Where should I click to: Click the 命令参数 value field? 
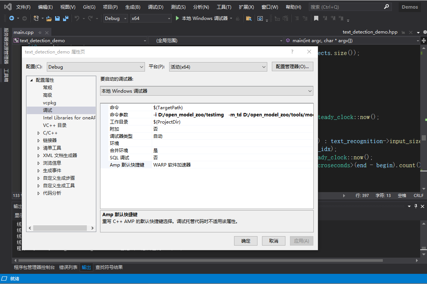click(x=233, y=115)
